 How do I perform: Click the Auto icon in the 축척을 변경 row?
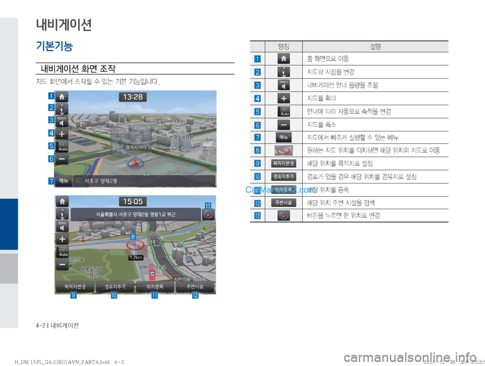283,111
